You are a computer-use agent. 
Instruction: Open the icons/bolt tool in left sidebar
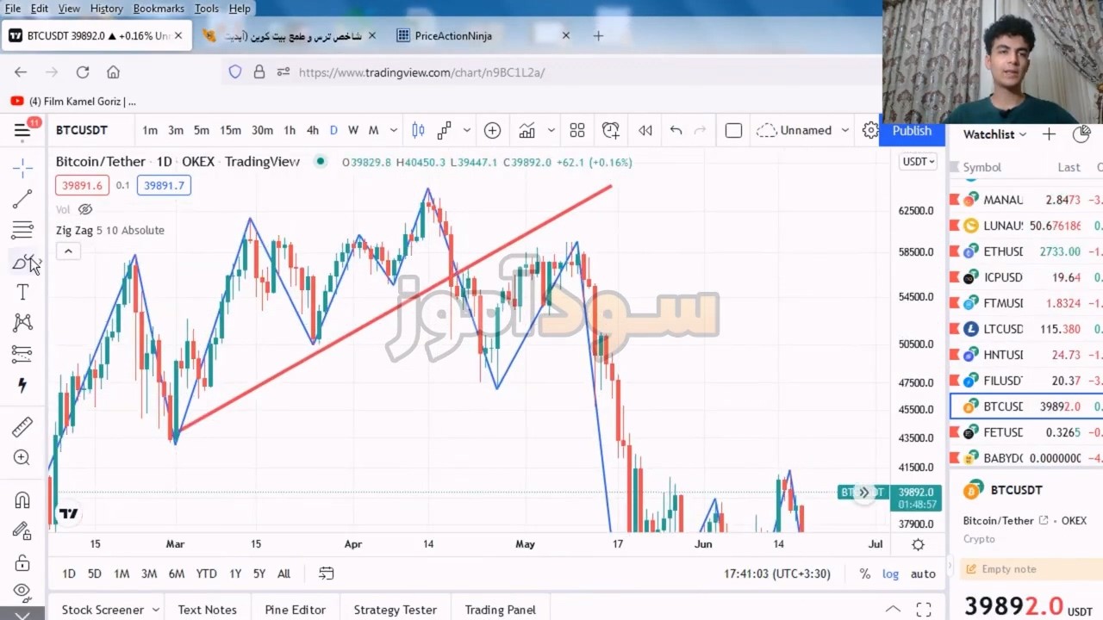pos(22,385)
